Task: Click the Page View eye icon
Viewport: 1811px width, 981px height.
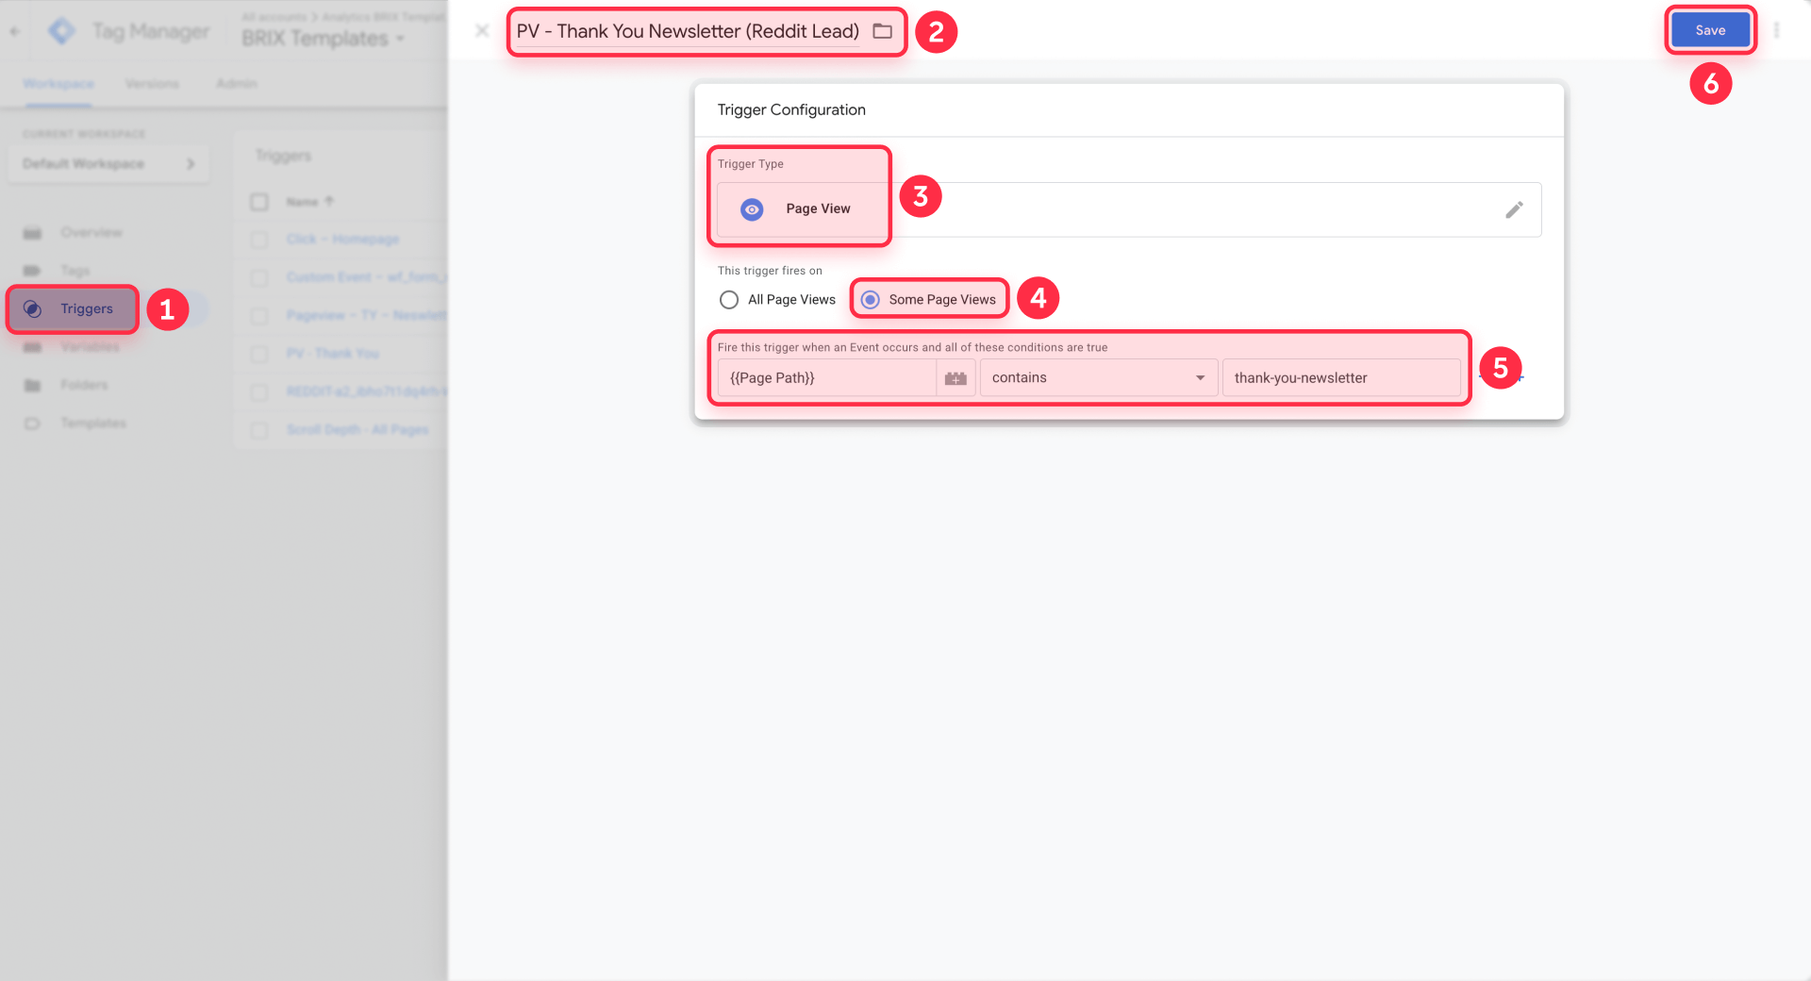Action: tap(752, 209)
